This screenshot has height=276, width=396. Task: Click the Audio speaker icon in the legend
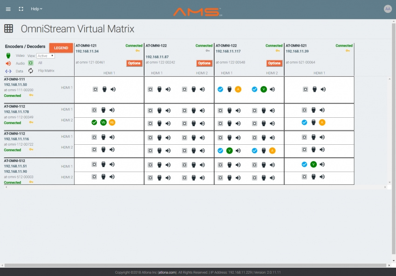tap(8, 63)
